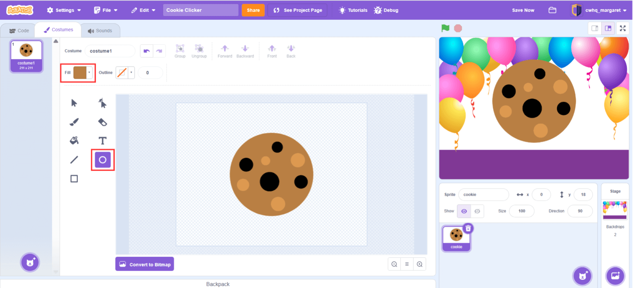Edit the project title Cookie Clicker

201,10
